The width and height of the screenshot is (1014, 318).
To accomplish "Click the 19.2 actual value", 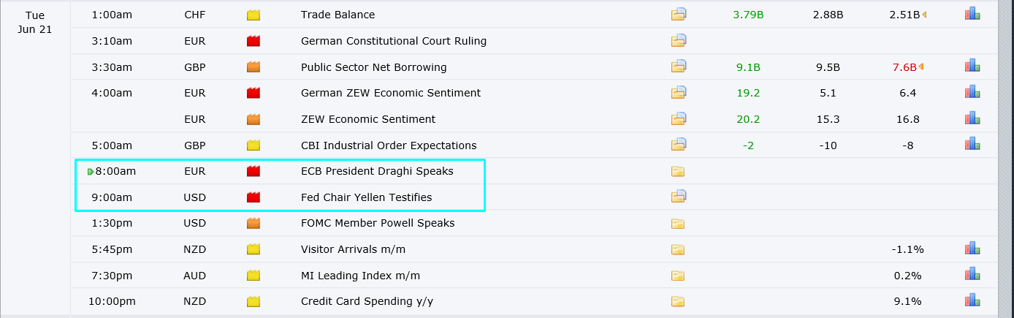I will (748, 93).
